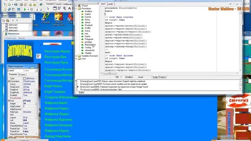Click Remove file from project icon

(x=35, y=4)
